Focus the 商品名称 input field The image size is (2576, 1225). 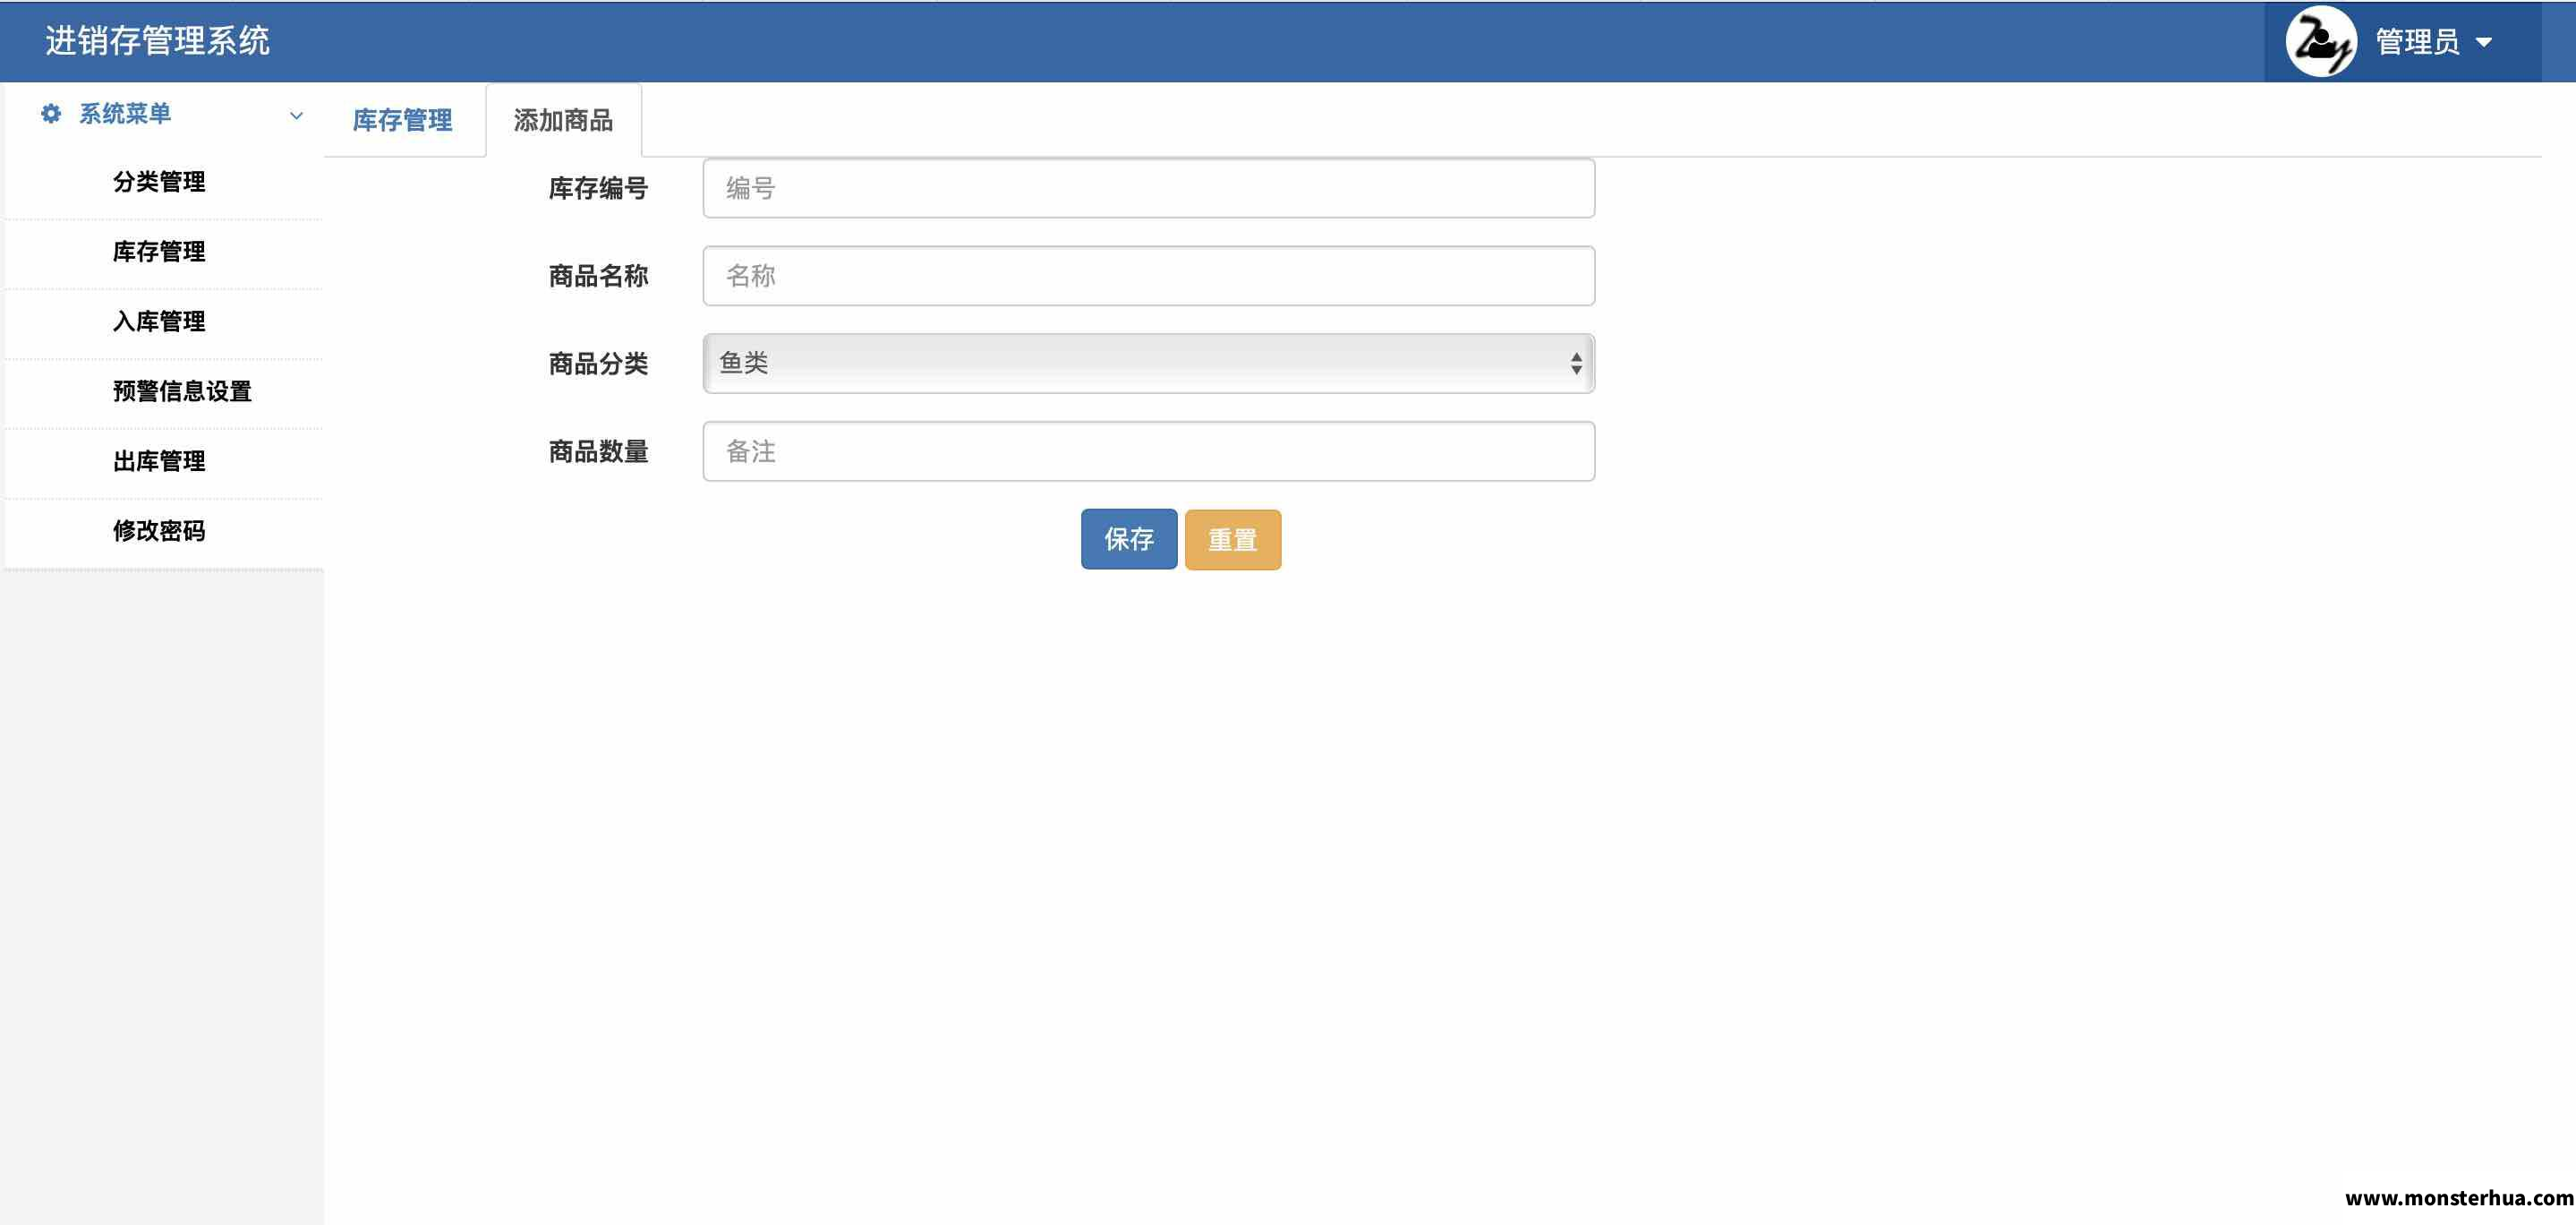pyautogui.click(x=1148, y=276)
